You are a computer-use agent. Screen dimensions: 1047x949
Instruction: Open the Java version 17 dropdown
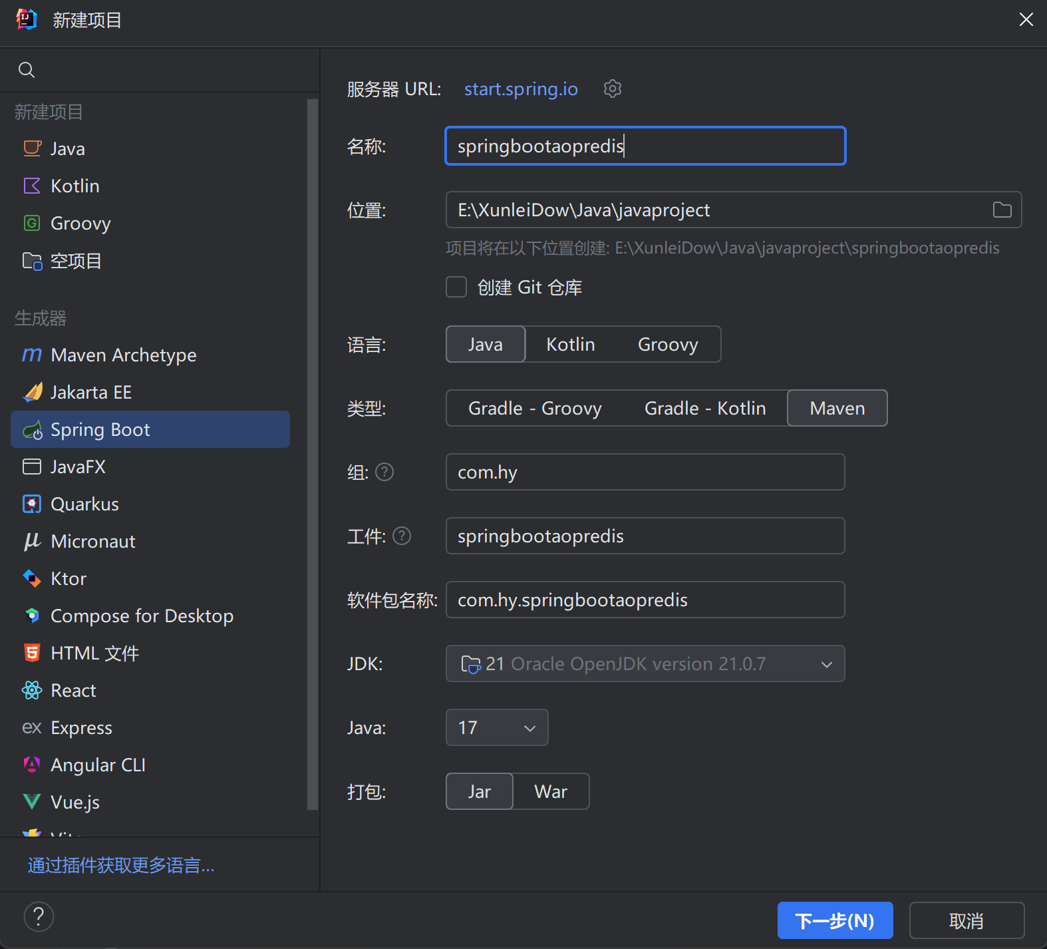click(x=497, y=727)
